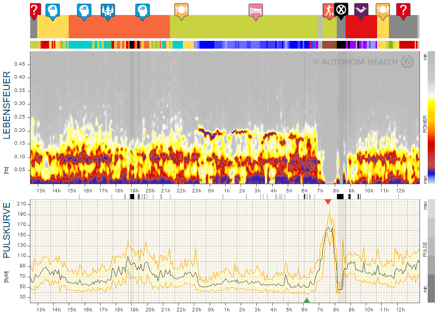Screen dimensions: 437x314
Task: Click the orange meal icon next to the purple icon
Action: pos(383,11)
